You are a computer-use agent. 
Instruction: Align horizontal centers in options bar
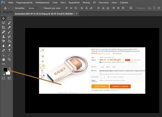tap(87, 8)
